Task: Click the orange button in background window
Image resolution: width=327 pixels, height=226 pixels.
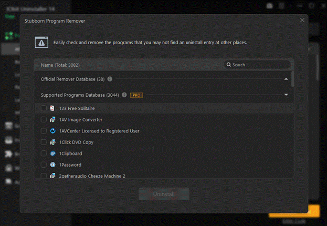Action: (x=314, y=211)
